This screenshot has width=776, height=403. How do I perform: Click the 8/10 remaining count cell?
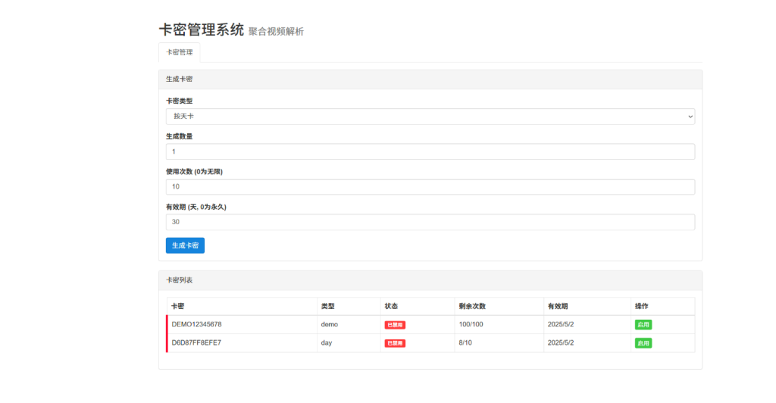click(x=466, y=343)
